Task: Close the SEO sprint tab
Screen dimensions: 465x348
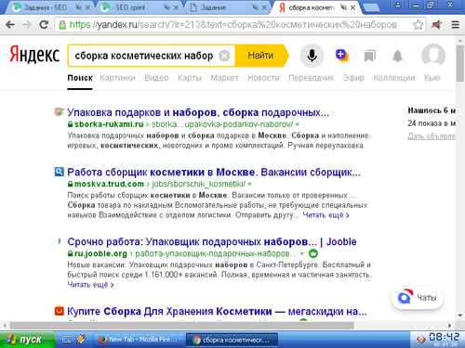Action: tap(176, 7)
